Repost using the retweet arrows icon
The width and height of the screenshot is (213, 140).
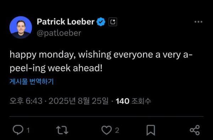point(62,130)
